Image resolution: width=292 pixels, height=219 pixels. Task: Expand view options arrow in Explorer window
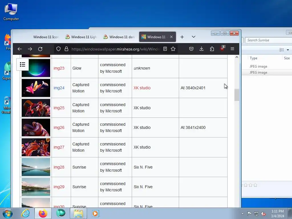click(x=288, y=50)
